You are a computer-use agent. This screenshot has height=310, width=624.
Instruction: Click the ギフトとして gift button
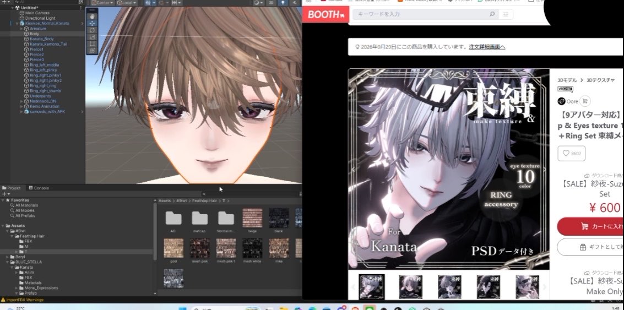point(590,247)
